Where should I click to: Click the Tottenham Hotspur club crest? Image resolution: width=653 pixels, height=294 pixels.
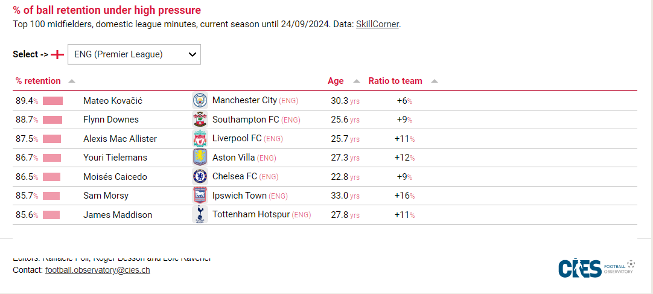[x=200, y=215]
